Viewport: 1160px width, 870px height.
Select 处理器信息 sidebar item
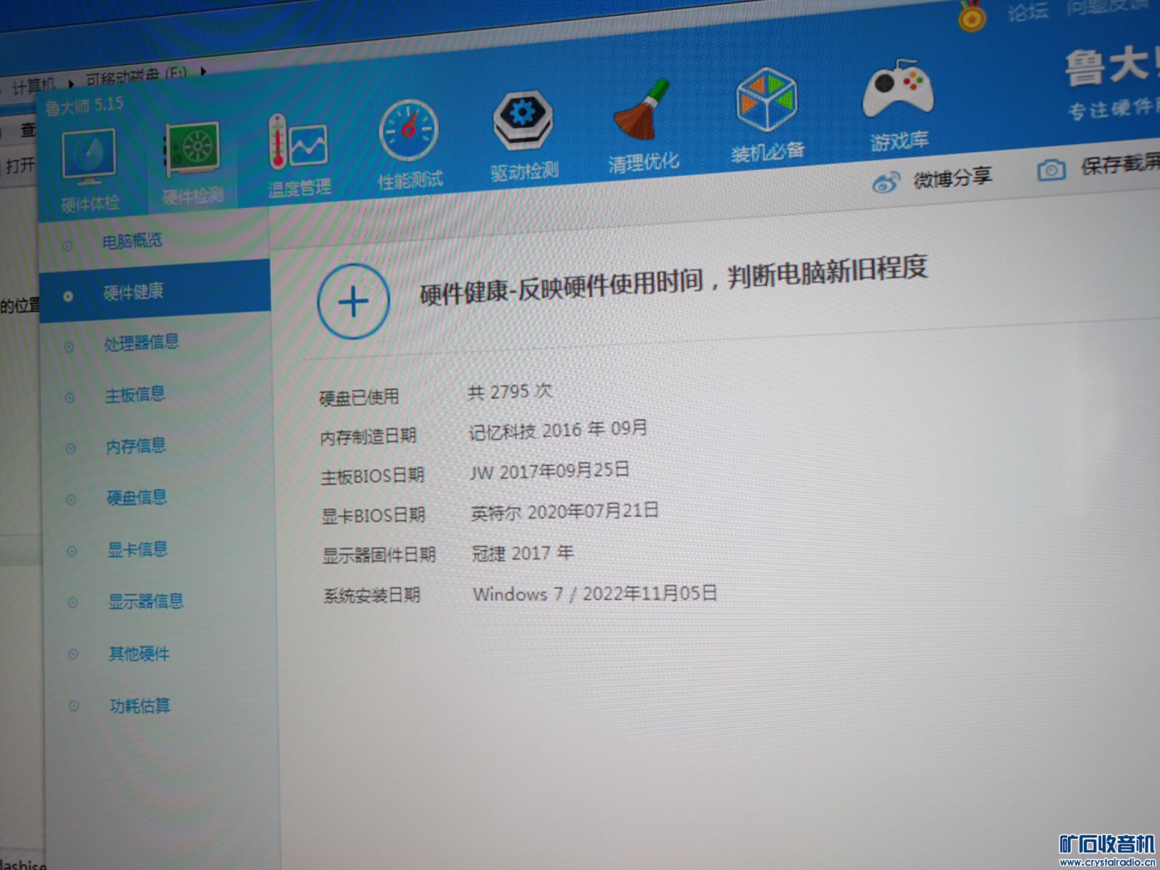(141, 343)
